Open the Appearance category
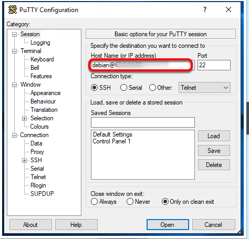This screenshot has height=239, width=249. coord(45,93)
